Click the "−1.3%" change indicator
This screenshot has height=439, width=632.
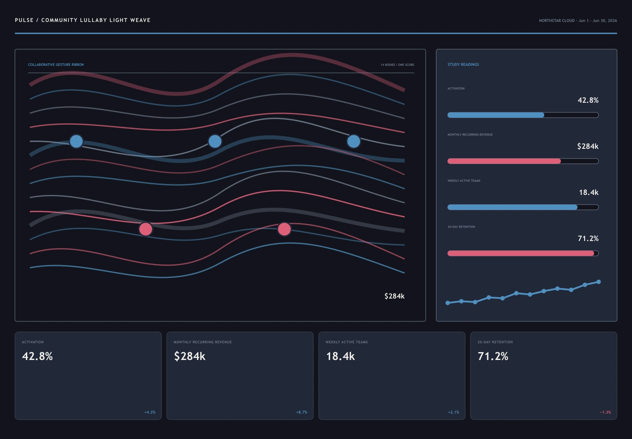coord(605,413)
